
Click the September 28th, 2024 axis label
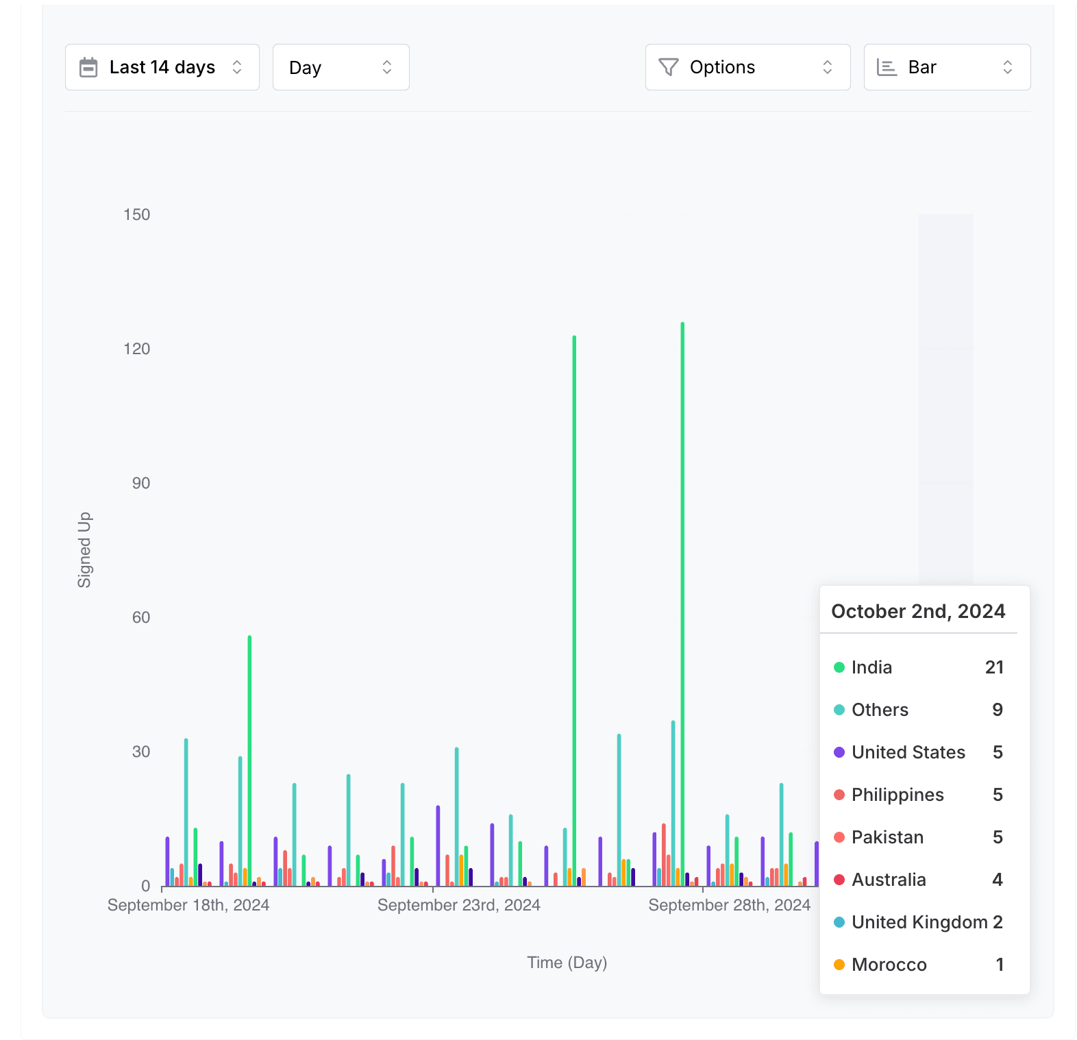click(730, 905)
